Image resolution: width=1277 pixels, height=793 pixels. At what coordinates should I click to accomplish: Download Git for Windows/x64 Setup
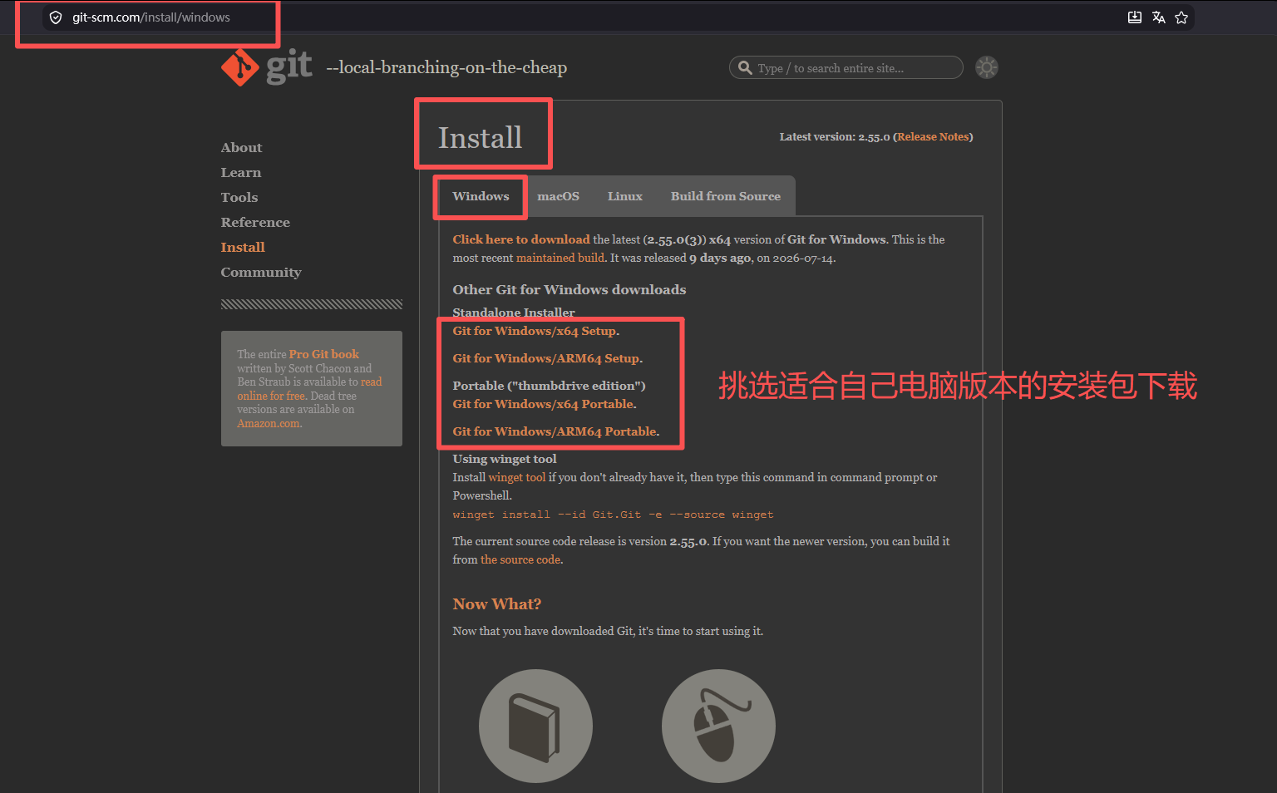click(x=536, y=331)
